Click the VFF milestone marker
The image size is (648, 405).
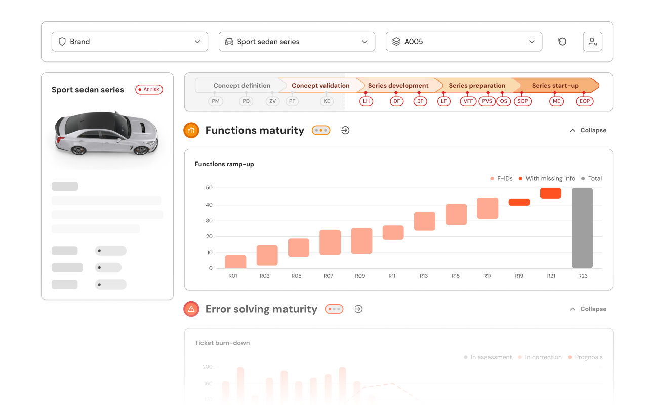(468, 101)
